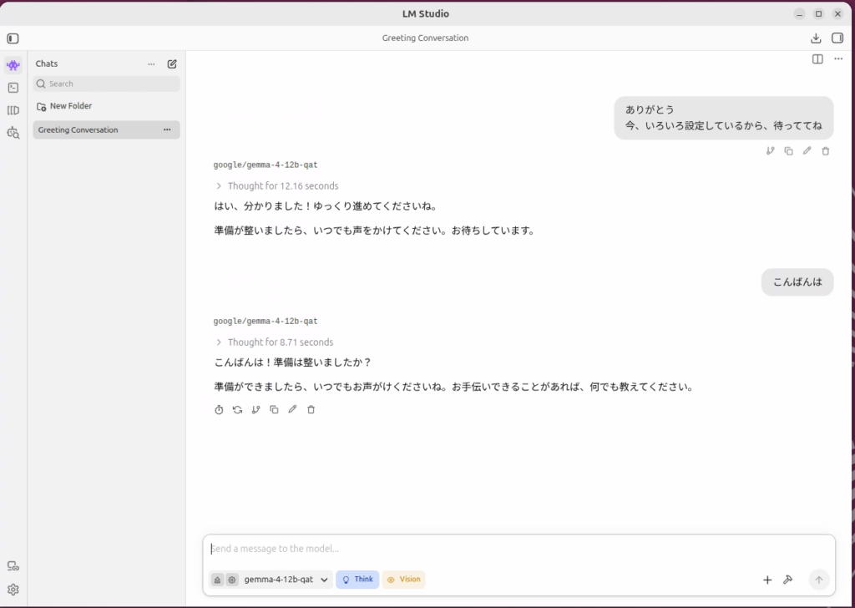Show generation stats stopwatch icon
This screenshot has width=855, height=608.
tap(219, 409)
